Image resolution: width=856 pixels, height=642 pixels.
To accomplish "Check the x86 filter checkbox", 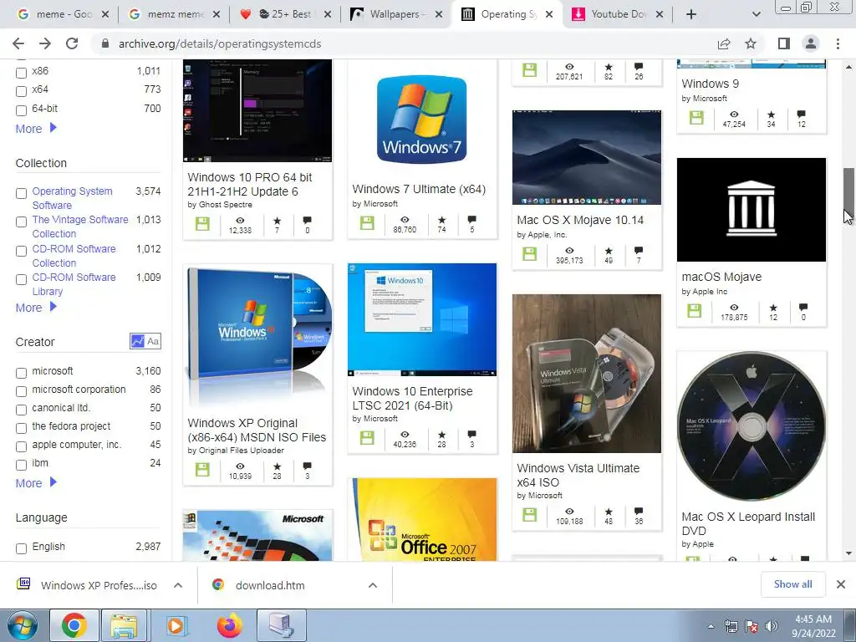I will 21,73.
